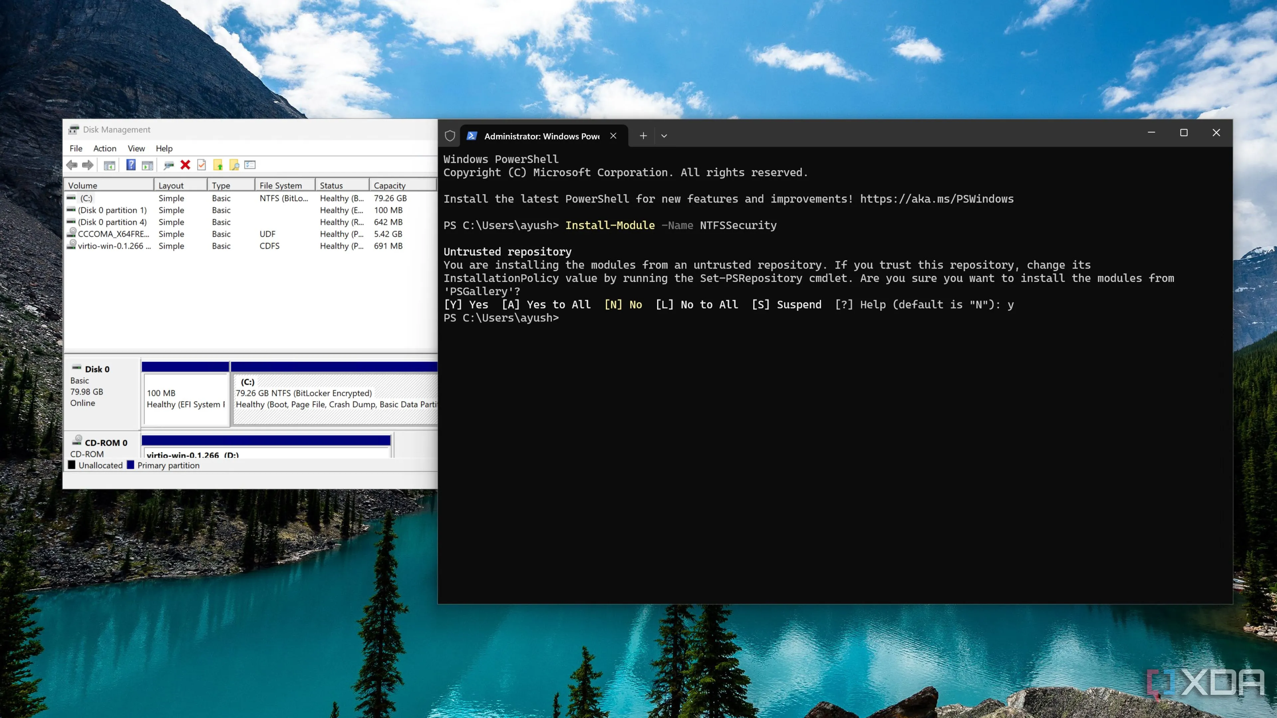Click the forward navigation arrow in Disk Management
Image resolution: width=1277 pixels, height=718 pixels.
pos(88,165)
